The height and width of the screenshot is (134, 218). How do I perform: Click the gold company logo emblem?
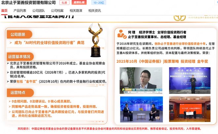click(x=180, y=18)
